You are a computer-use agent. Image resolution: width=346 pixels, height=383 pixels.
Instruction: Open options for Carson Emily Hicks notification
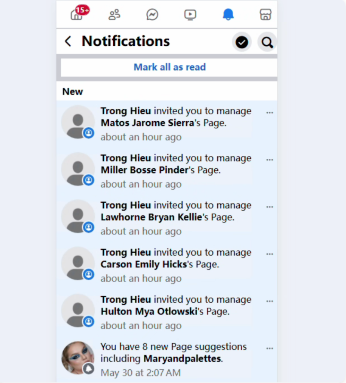click(270, 254)
